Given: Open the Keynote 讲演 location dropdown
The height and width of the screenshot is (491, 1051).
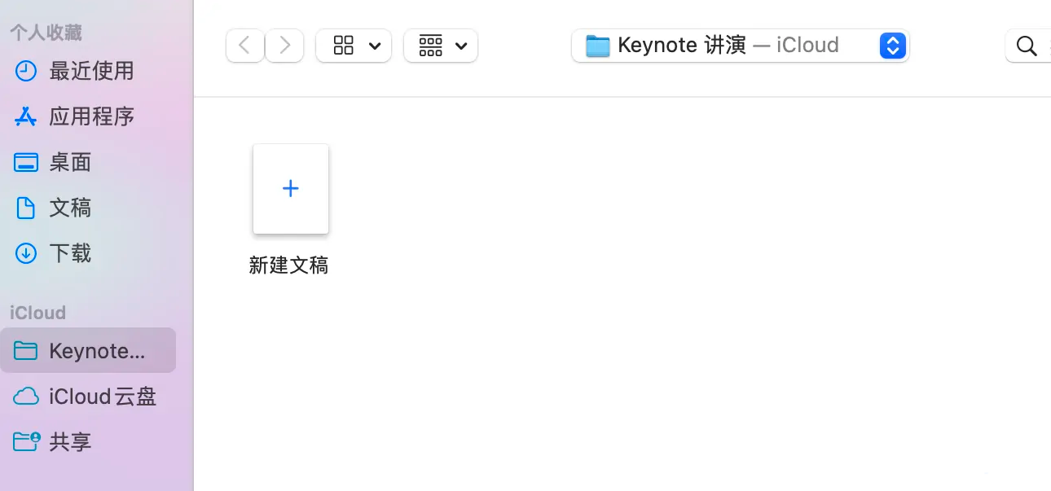Looking at the screenshot, I should 892,46.
